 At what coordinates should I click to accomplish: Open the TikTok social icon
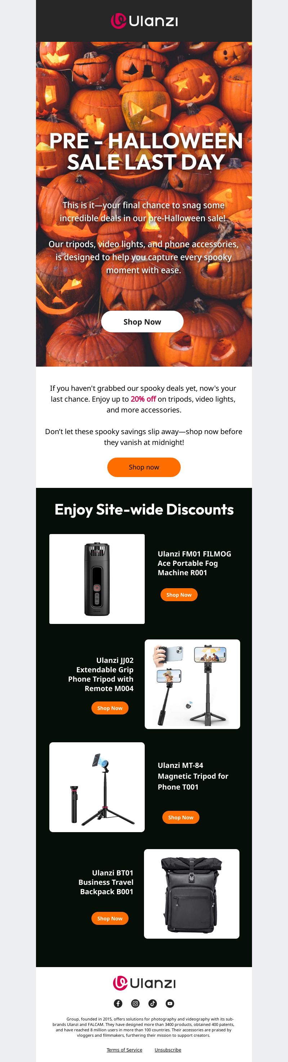(x=153, y=1003)
